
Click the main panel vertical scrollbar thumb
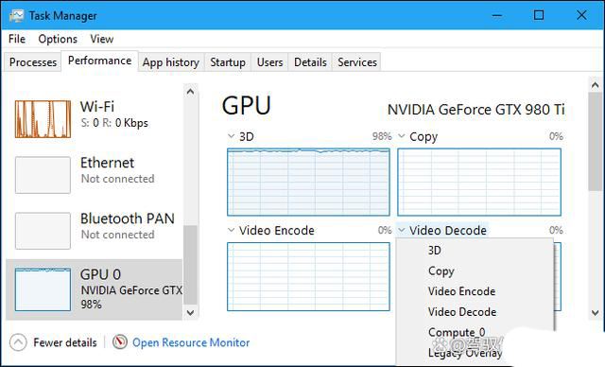(595, 141)
